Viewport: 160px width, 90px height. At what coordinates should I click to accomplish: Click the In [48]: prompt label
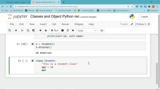point(22,44)
